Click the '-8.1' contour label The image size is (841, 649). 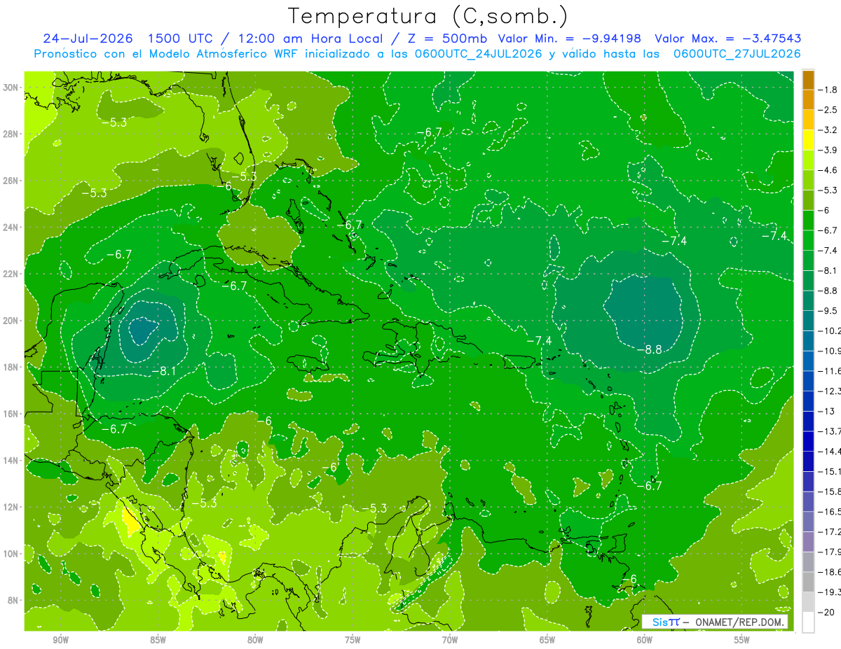pyautogui.click(x=163, y=371)
